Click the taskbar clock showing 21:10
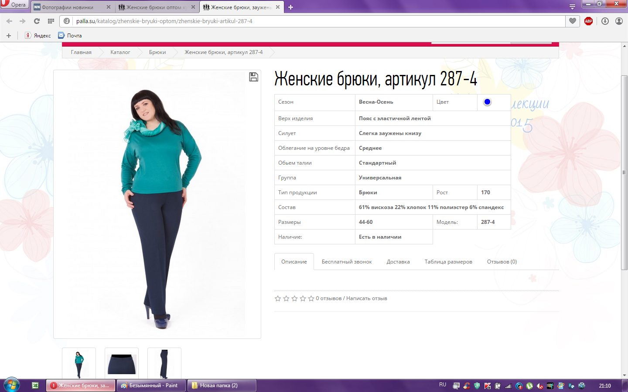Screen dimensions: 628x392 click(x=605, y=385)
